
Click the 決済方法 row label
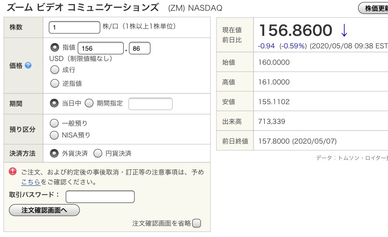(x=22, y=153)
